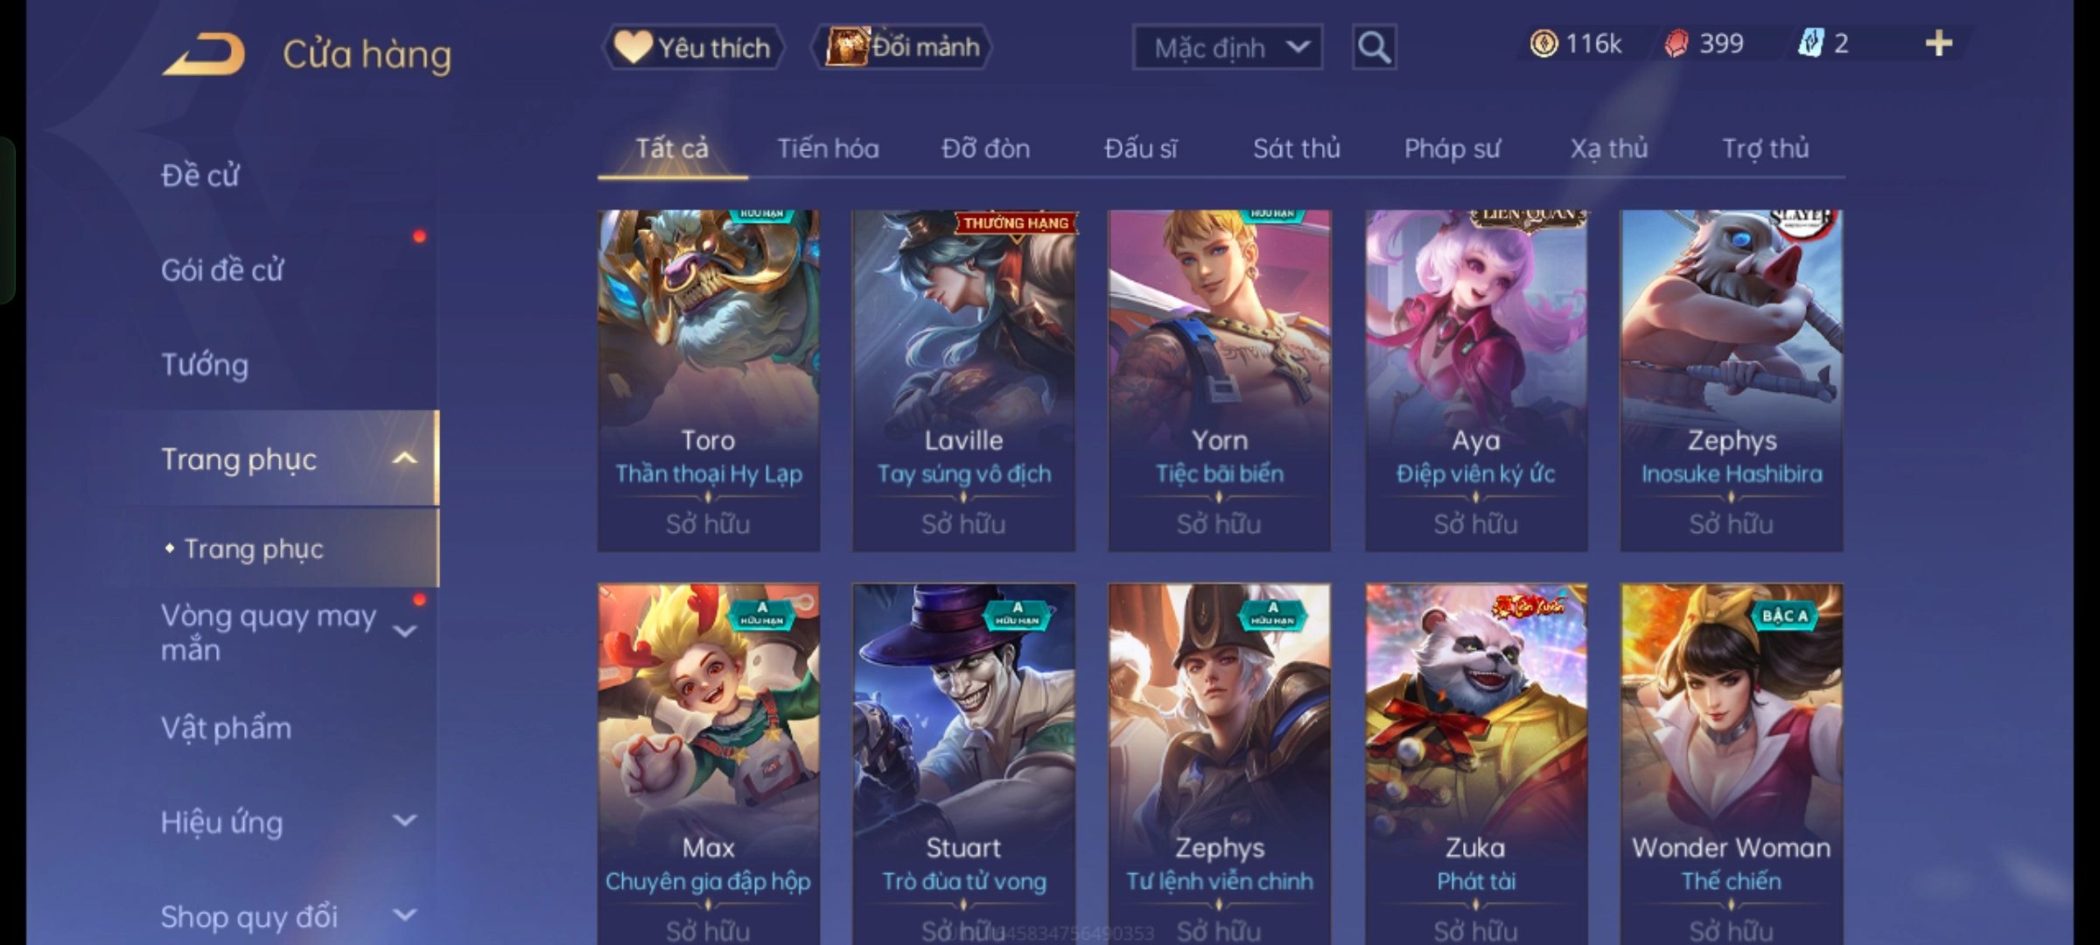The width and height of the screenshot is (2100, 945).
Task: Open the search magnifier icon
Action: tap(1374, 47)
